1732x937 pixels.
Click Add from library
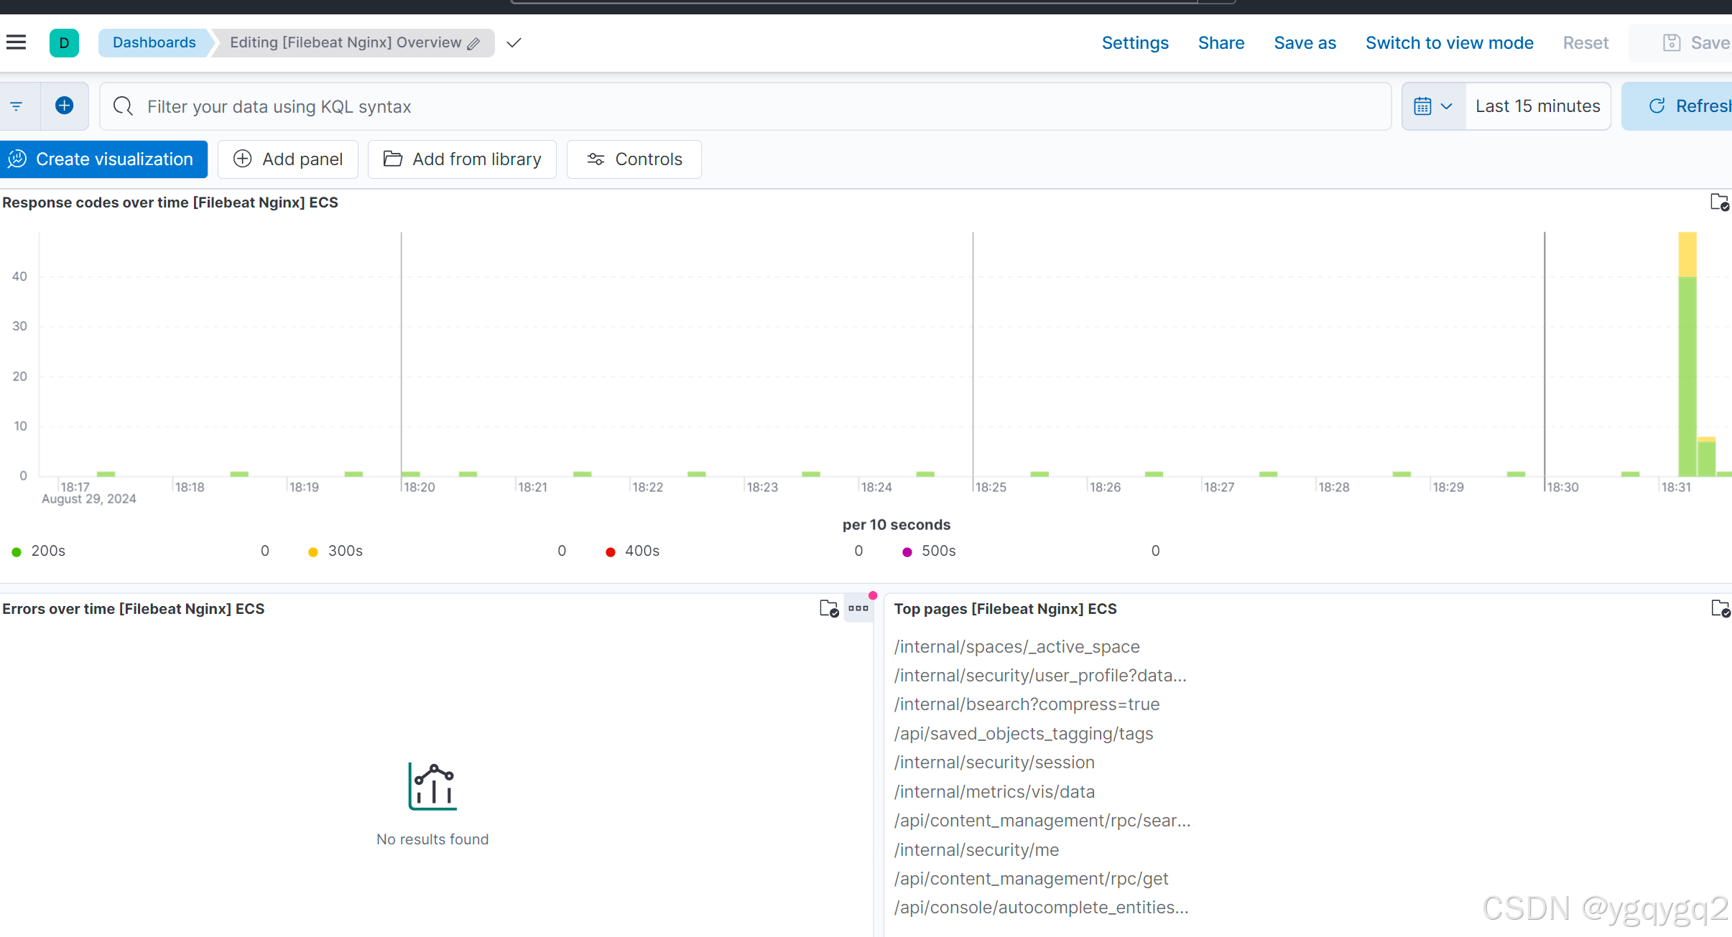462,159
